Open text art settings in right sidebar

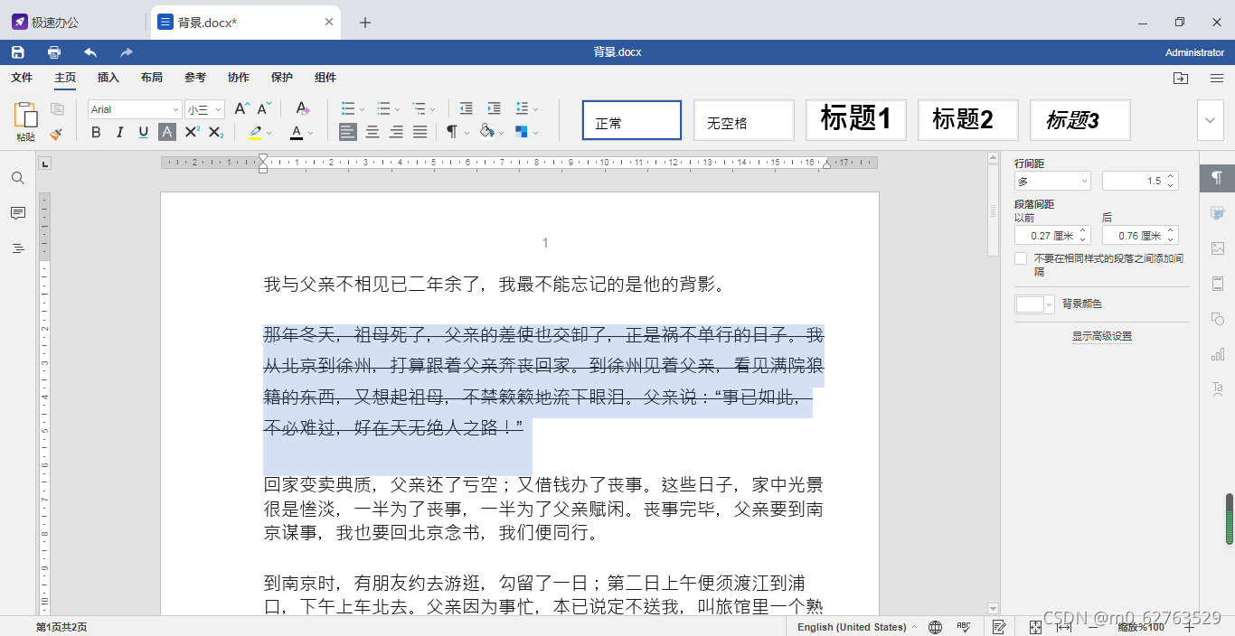[x=1217, y=389]
